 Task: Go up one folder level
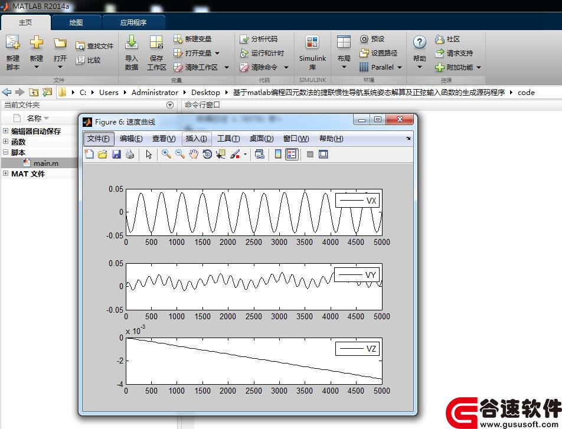[33, 92]
